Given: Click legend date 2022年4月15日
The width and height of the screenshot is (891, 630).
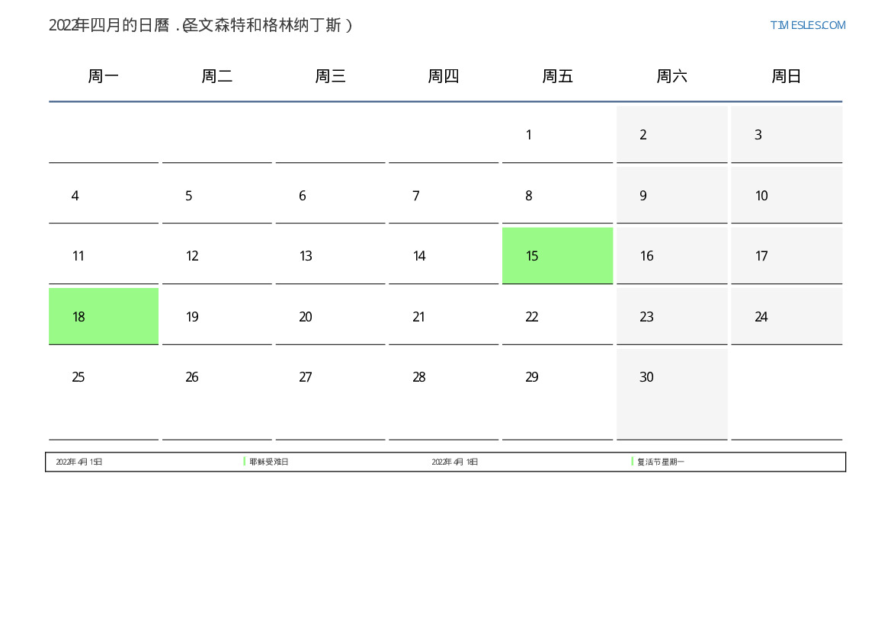Looking at the screenshot, I should coord(79,462).
